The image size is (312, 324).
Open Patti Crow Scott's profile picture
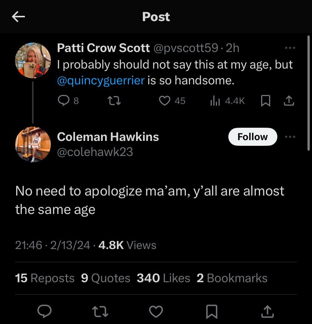[x=33, y=60]
